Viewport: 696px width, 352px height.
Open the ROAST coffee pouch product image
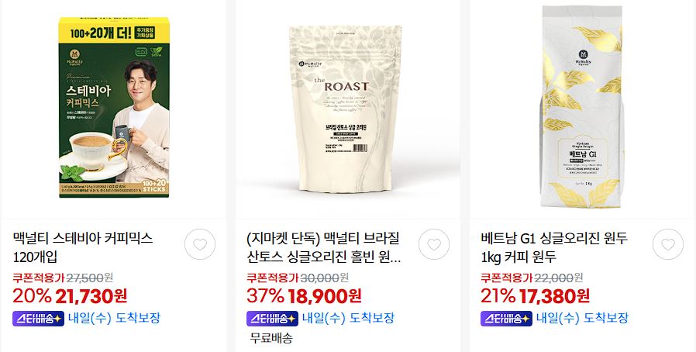(x=346, y=109)
